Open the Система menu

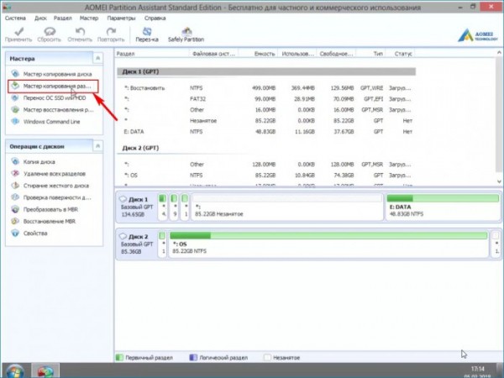coord(15,18)
